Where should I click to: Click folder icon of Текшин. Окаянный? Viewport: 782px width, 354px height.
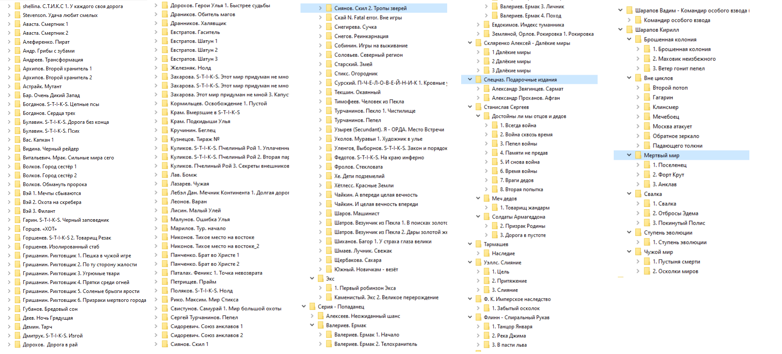click(329, 92)
